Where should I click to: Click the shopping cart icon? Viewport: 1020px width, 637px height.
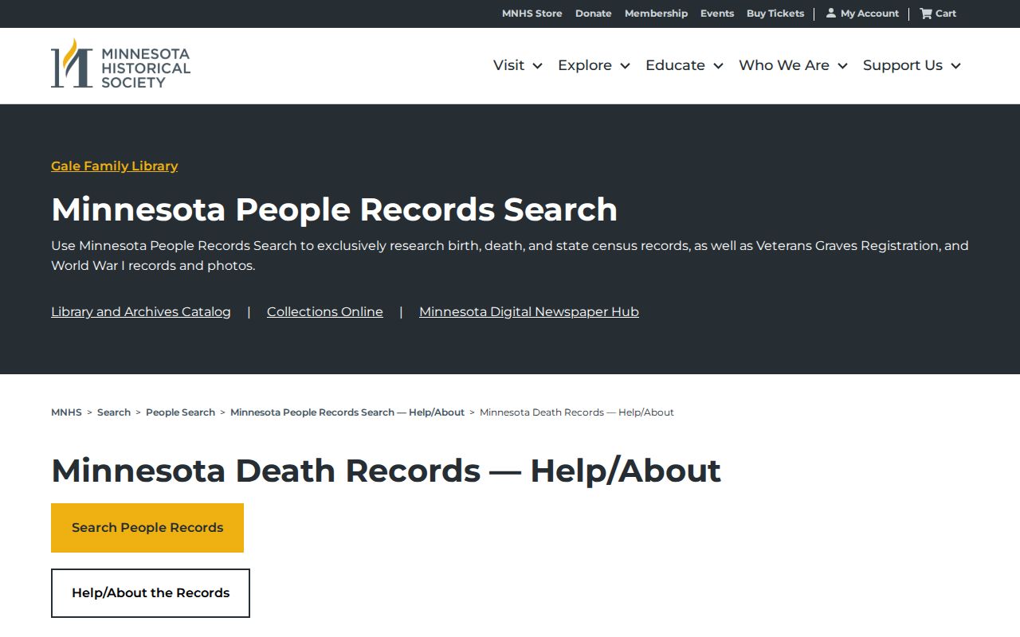tap(926, 13)
